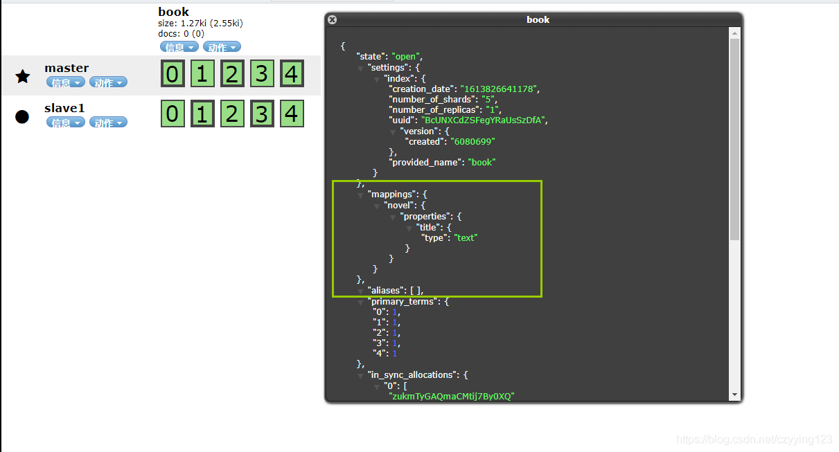Collapse the "settings" JSON node

point(360,68)
